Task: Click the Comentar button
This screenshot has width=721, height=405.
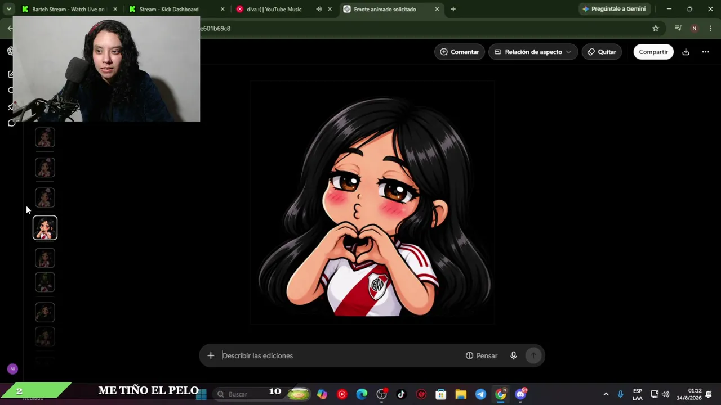Action: tap(459, 52)
